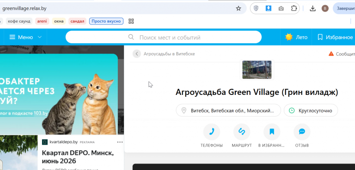Report an error via the warning icon
Image resolution: width=355 pixels, height=170 pixels.
click(x=331, y=54)
